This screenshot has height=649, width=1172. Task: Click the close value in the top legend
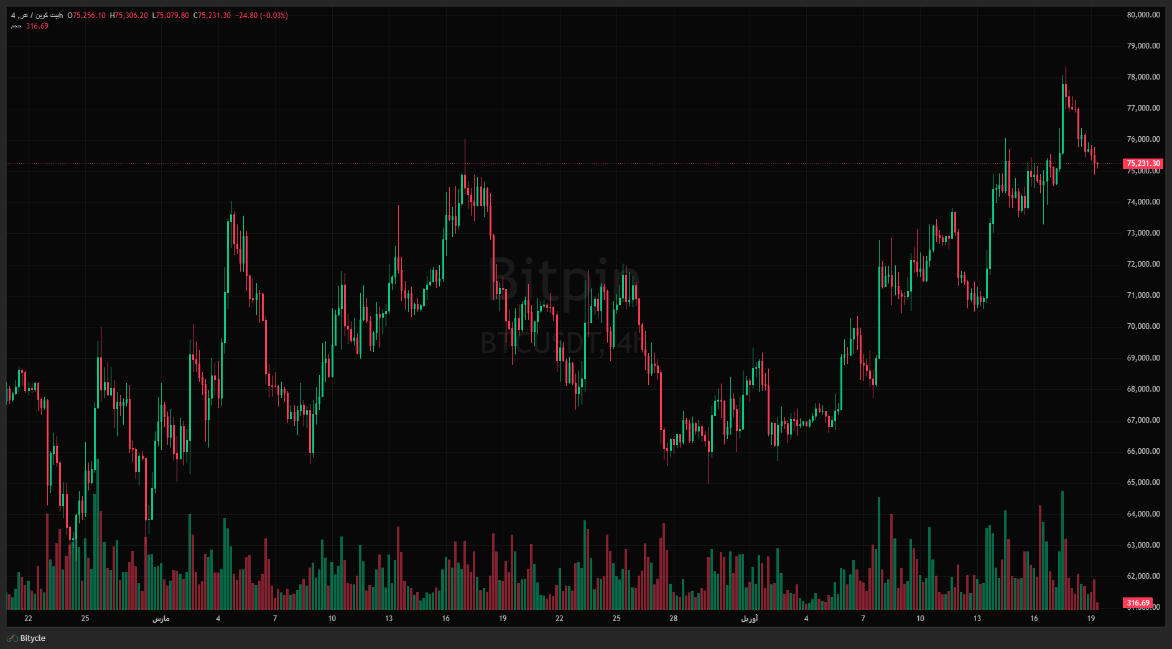[212, 16]
